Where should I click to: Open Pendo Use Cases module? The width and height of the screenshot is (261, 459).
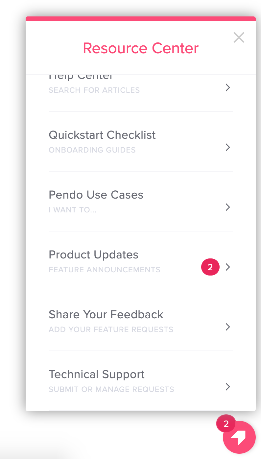click(x=141, y=201)
